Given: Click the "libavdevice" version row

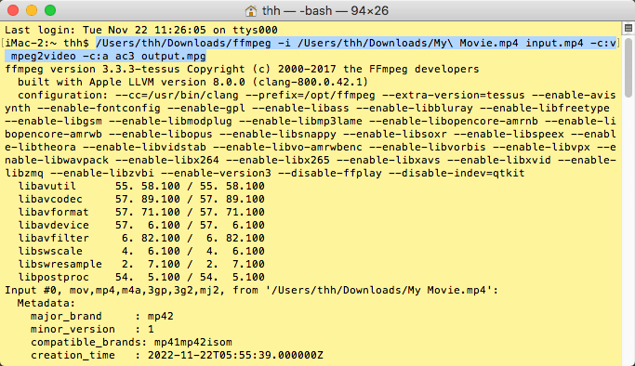Looking at the screenshot, I should point(141,225).
